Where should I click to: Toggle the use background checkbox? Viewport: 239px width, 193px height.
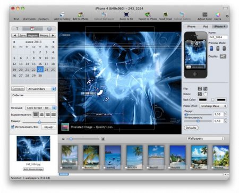[x=13, y=127]
